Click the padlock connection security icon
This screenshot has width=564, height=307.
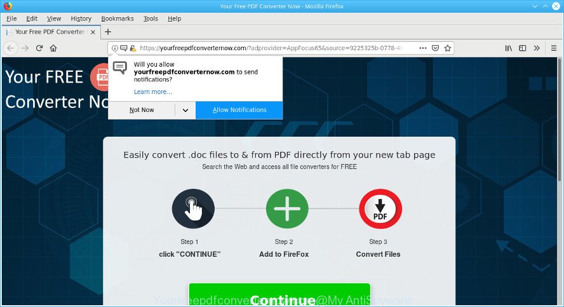[133, 48]
